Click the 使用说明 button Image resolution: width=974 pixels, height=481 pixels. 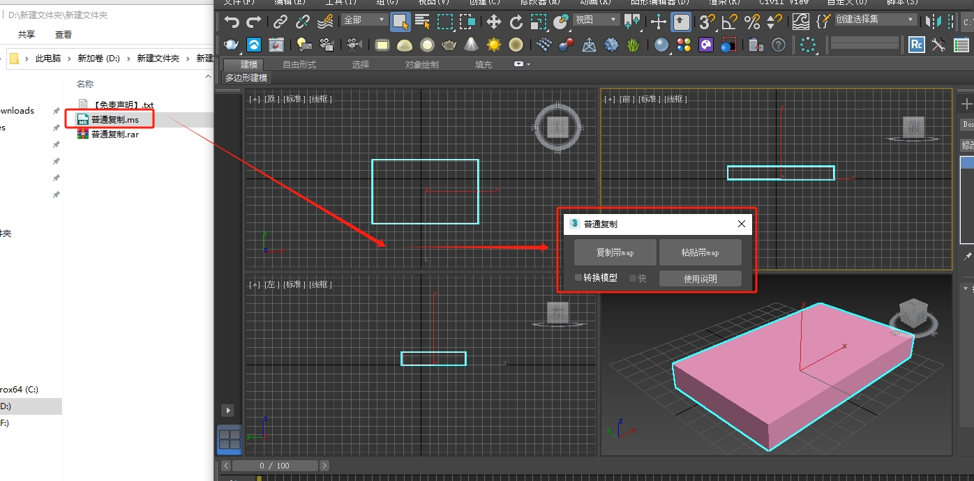point(700,279)
